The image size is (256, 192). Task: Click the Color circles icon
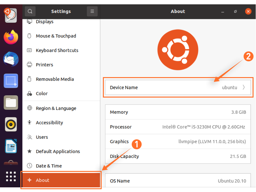click(29, 94)
